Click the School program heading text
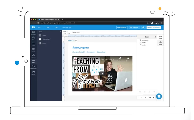Image resolution: width=194 pixels, height=120 pixels. click(81, 48)
